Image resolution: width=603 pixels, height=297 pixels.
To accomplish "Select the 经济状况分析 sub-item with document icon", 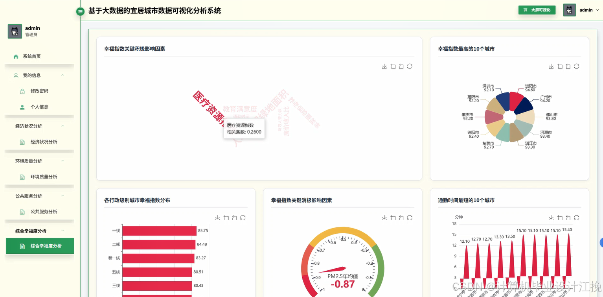I will [39, 142].
